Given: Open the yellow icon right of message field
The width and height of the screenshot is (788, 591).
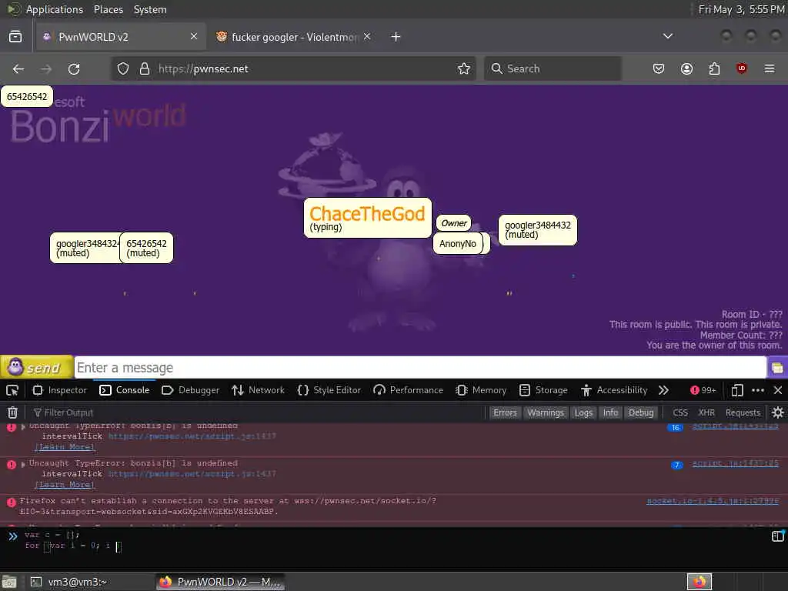Looking at the screenshot, I should (x=777, y=368).
